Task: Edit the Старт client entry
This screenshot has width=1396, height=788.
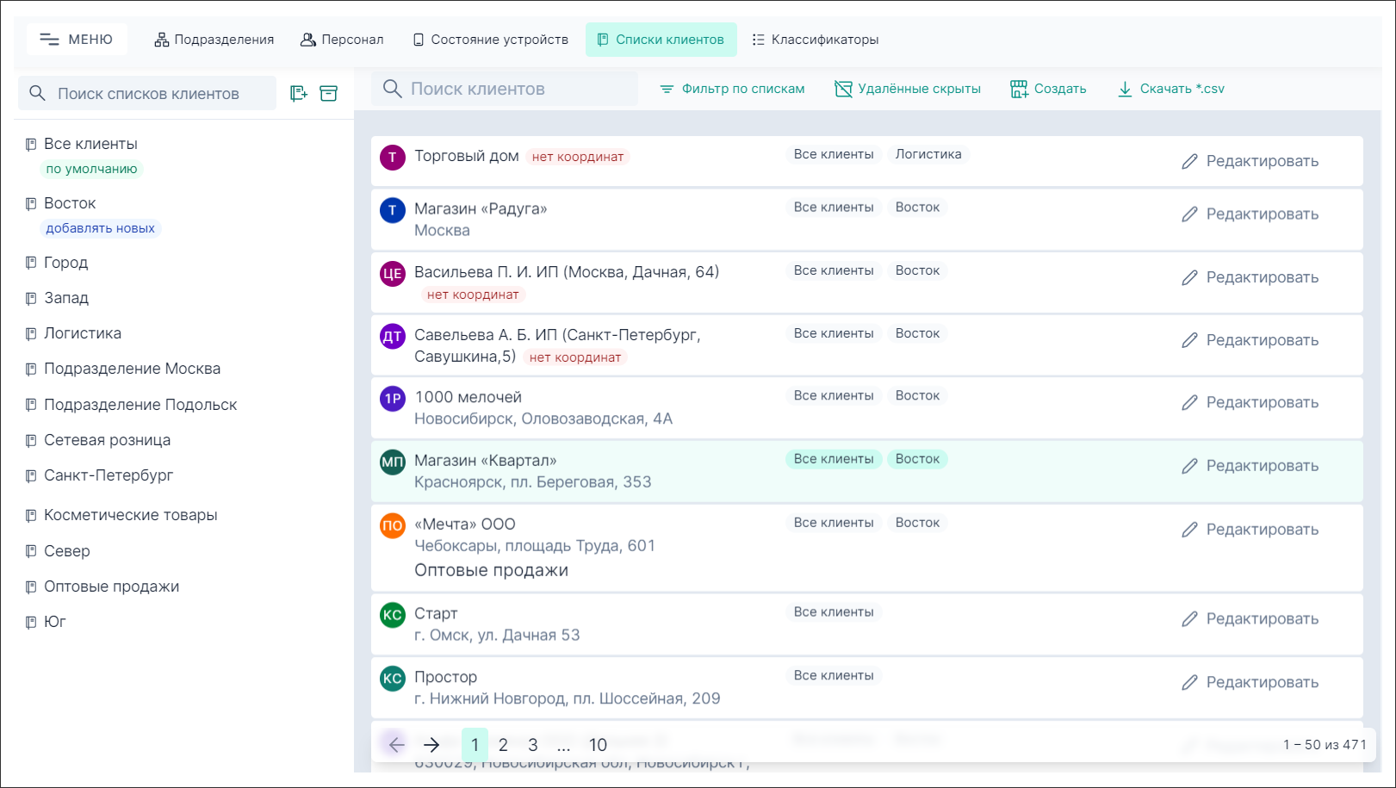Action: click(x=1250, y=619)
